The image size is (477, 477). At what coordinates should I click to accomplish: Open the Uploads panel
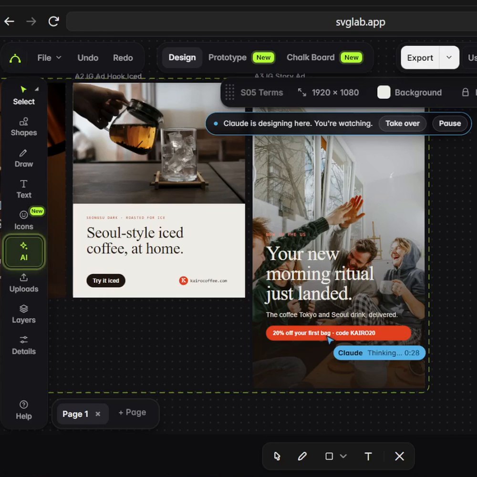[24, 283]
